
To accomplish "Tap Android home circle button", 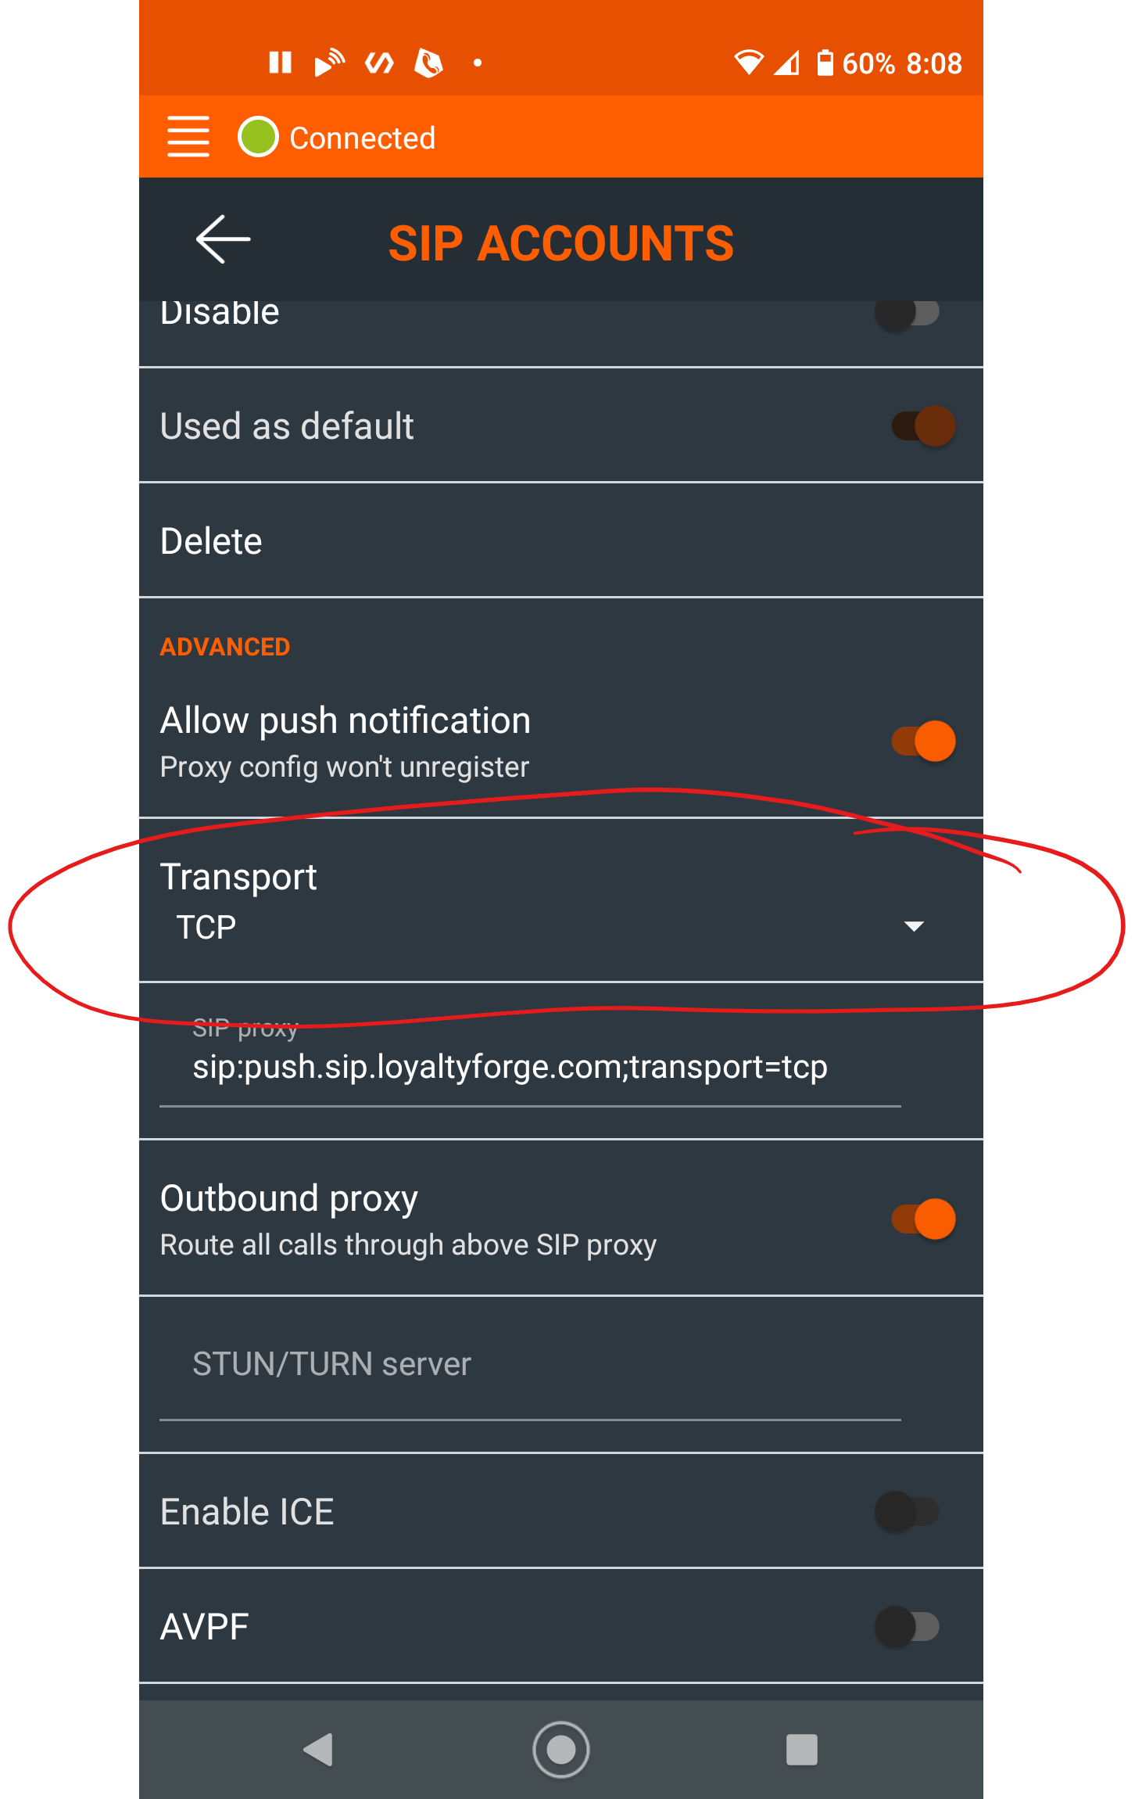I will (560, 1749).
